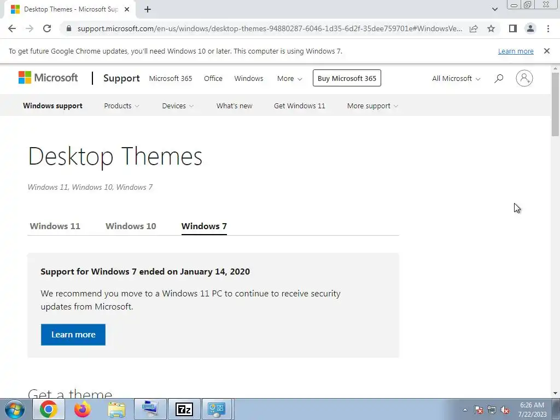
Task: Click the address bar URL
Action: click(x=270, y=28)
